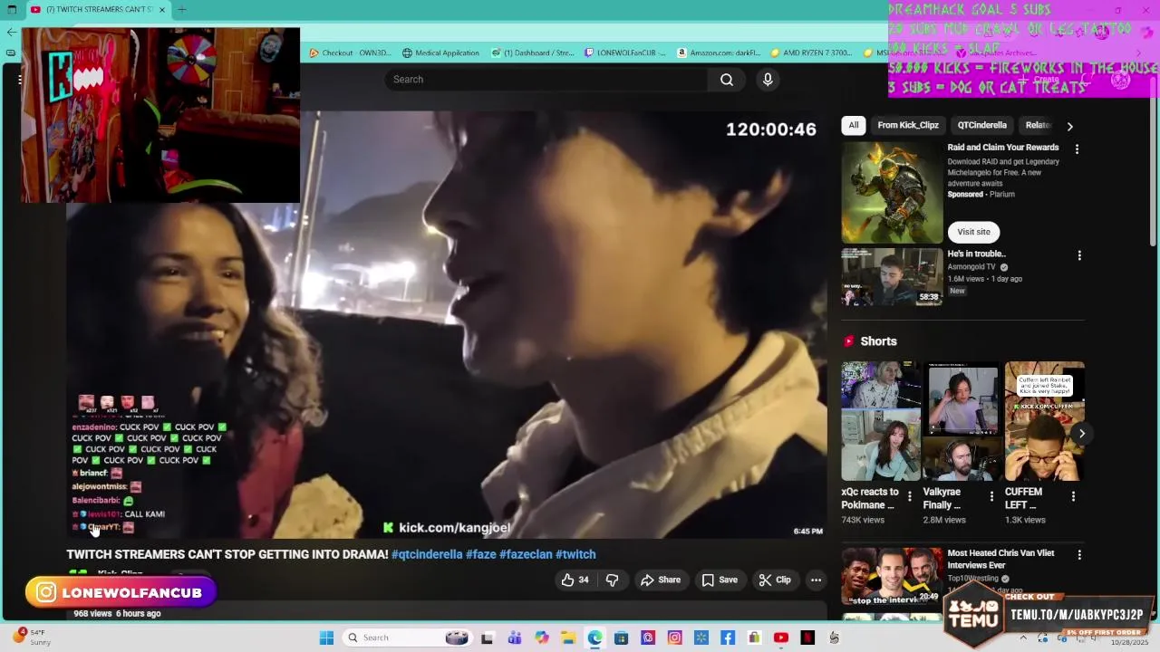Image resolution: width=1160 pixels, height=652 pixels.
Task: Open the Medical Application bookmark
Action: coord(440,53)
